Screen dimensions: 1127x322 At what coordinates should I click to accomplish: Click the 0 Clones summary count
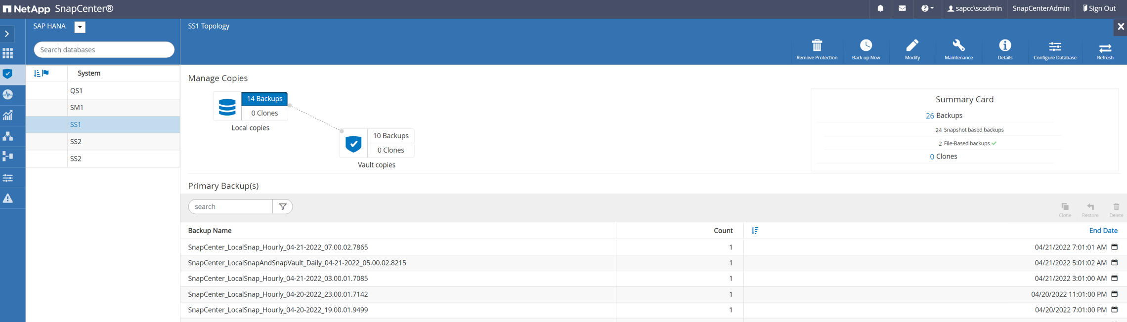point(932,157)
